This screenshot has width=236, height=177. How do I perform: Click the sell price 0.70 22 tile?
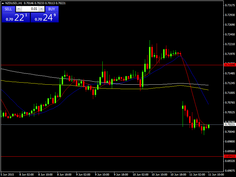coord(16,17)
